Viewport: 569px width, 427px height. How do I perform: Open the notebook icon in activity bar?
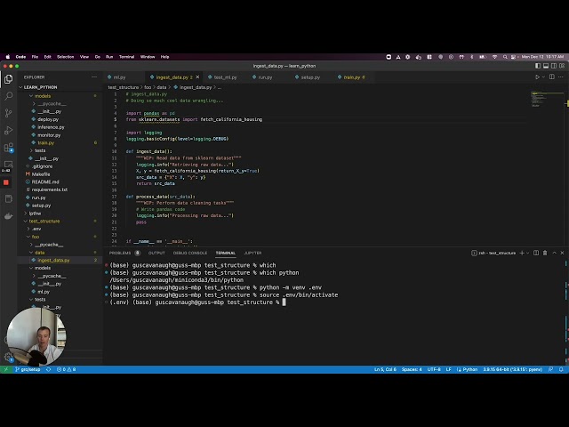coord(8,198)
